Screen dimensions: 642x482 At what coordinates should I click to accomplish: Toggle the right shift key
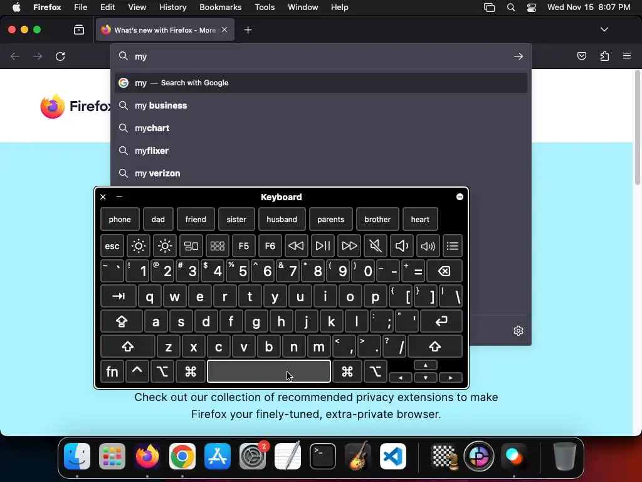point(435,346)
